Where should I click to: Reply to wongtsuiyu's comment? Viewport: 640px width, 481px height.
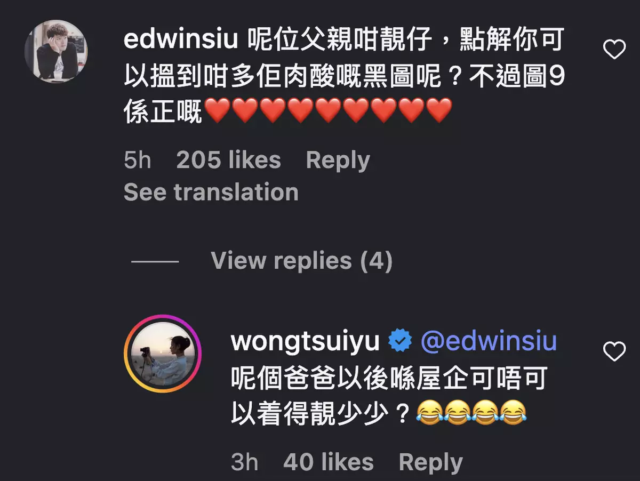pyautogui.click(x=430, y=463)
